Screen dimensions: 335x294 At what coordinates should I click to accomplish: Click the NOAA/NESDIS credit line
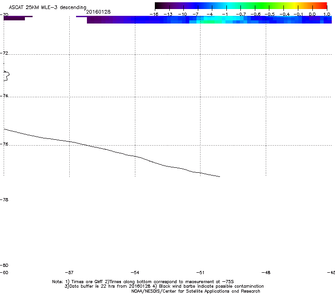click(196, 291)
